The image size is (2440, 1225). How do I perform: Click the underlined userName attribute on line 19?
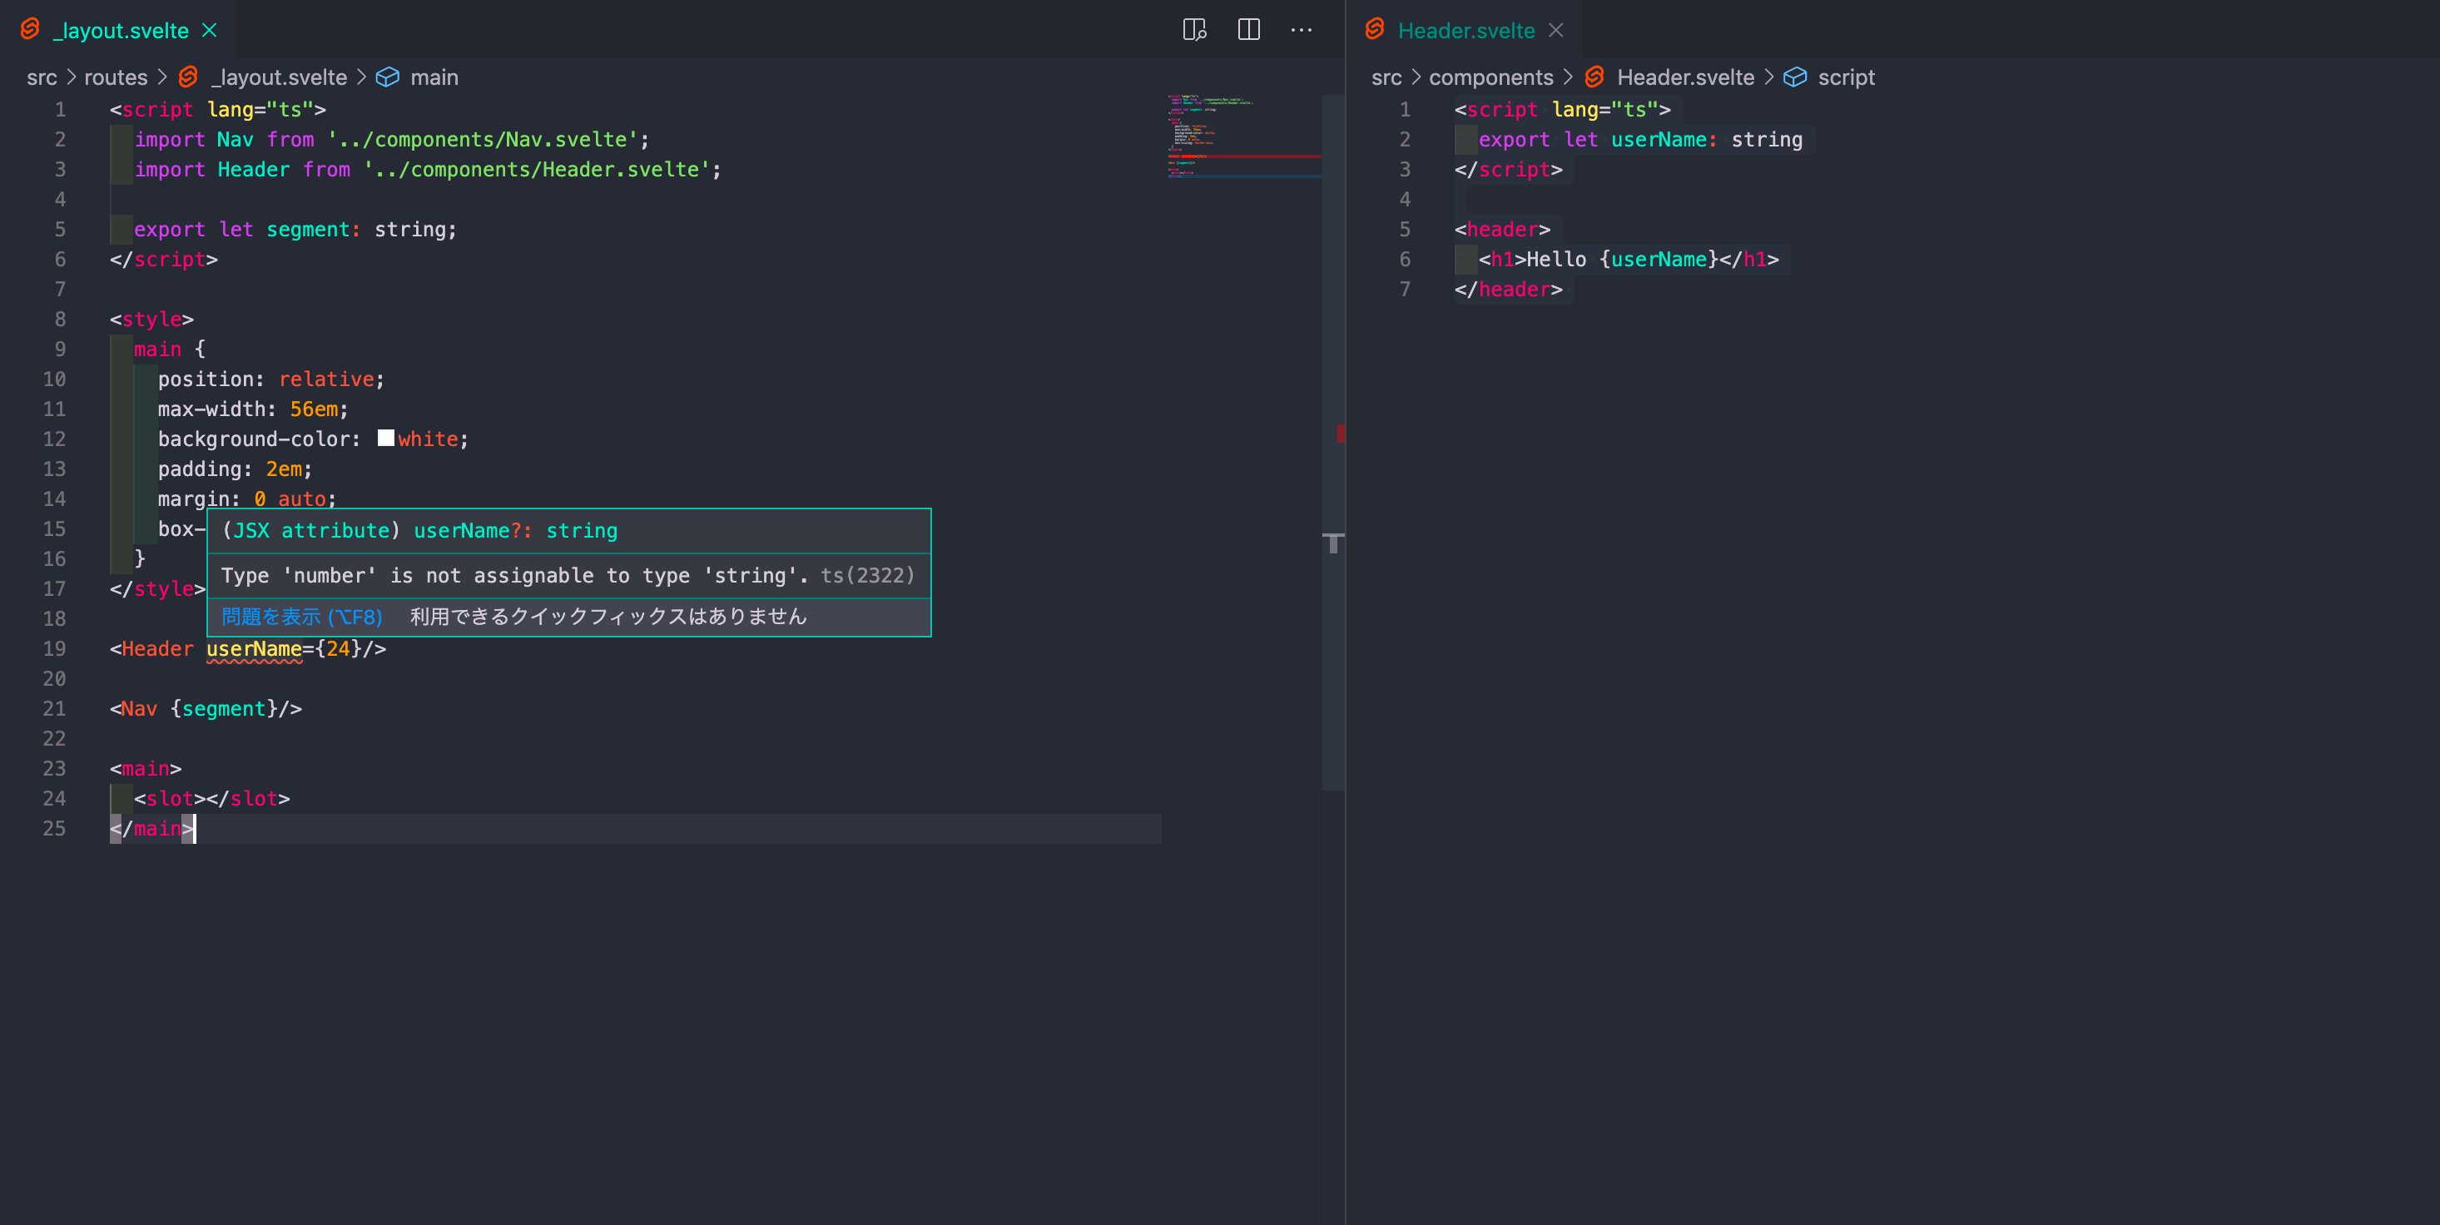pyautogui.click(x=254, y=649)
